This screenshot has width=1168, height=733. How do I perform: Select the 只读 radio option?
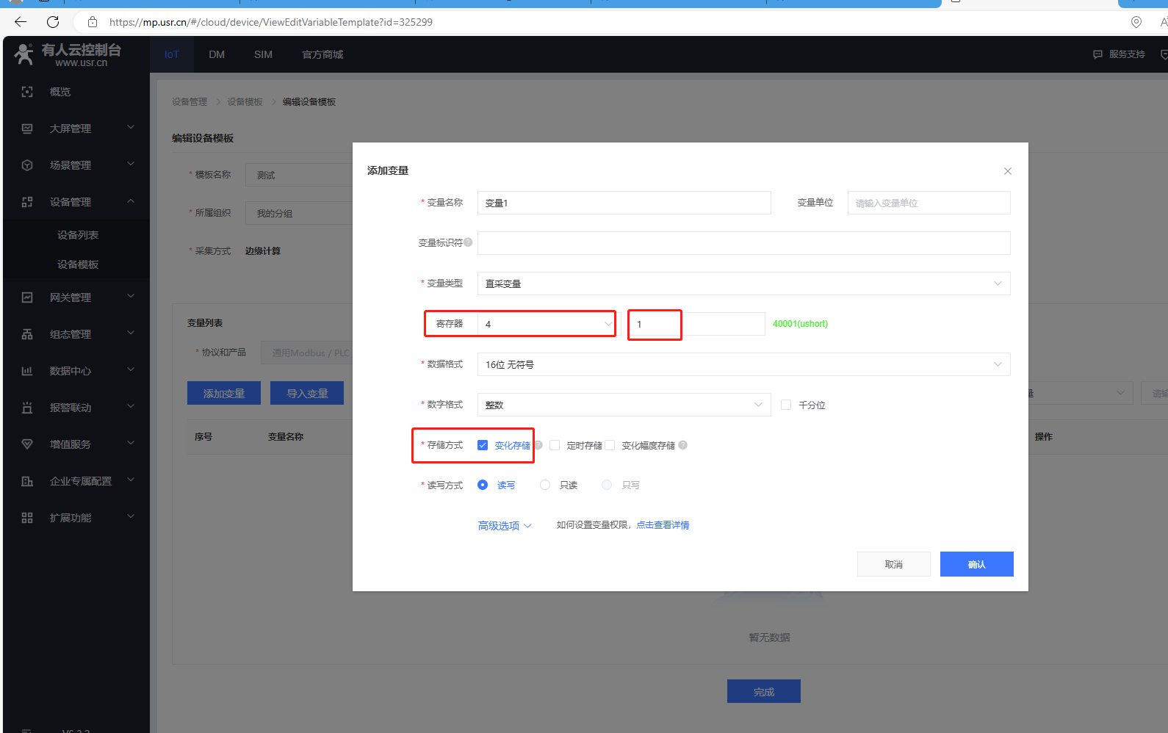(545, 485)
